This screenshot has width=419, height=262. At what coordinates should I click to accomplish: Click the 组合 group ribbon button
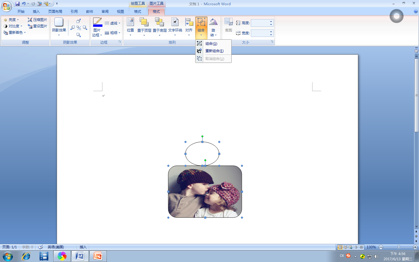201,28
